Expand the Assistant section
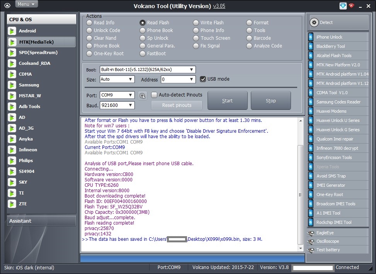This screenshot has height=274, width=376. [41, 221]
